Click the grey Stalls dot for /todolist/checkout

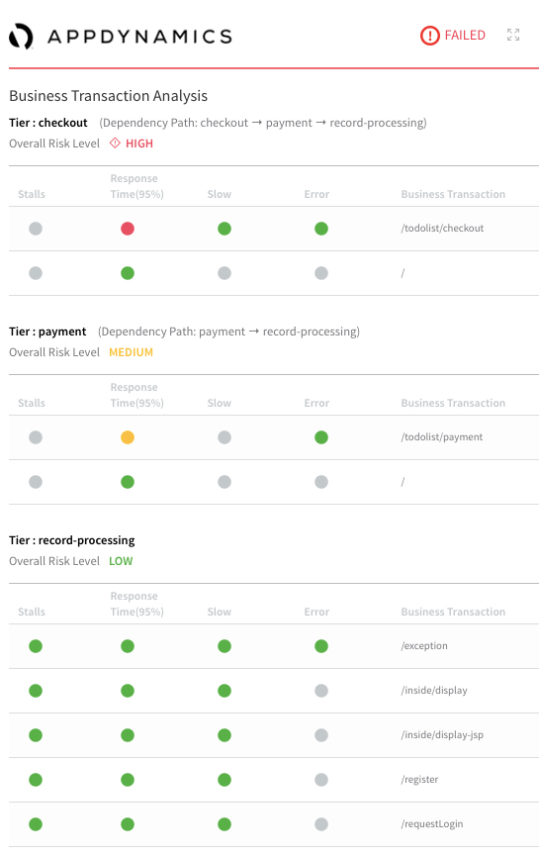coord(36,229)
